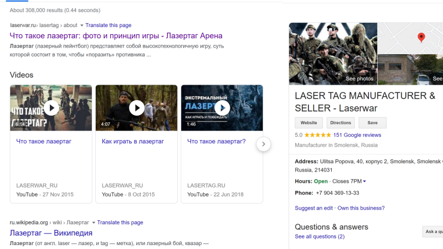Click the red map pin marker

coord(421,38)
